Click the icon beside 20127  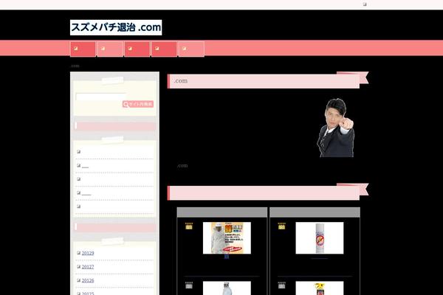[x=78, y=266]
